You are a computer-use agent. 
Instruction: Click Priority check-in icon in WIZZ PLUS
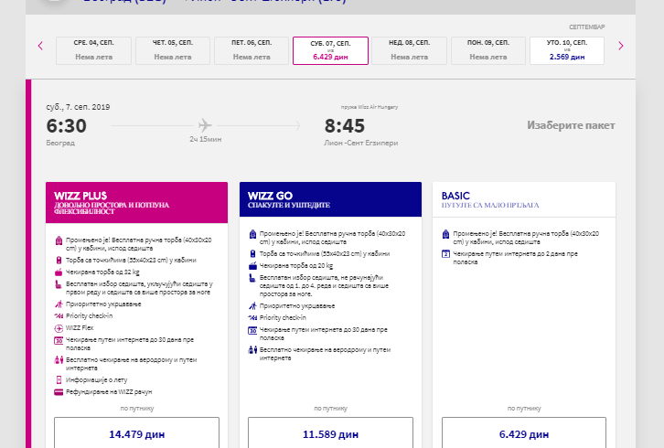pos(59,316)
